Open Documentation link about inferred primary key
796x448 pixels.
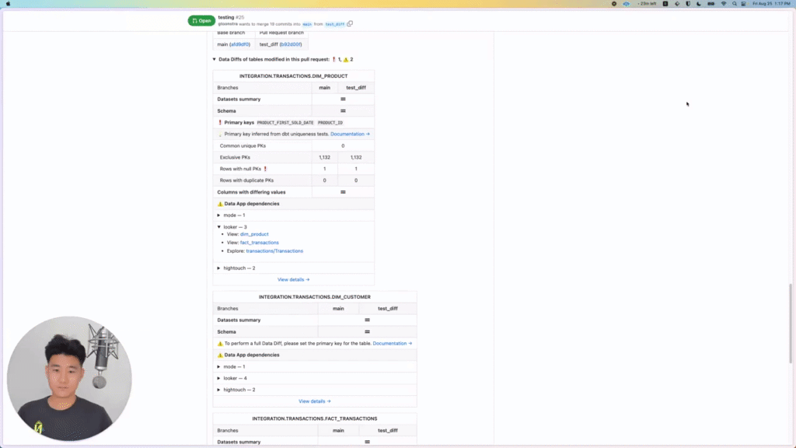(x=350, y=134)
